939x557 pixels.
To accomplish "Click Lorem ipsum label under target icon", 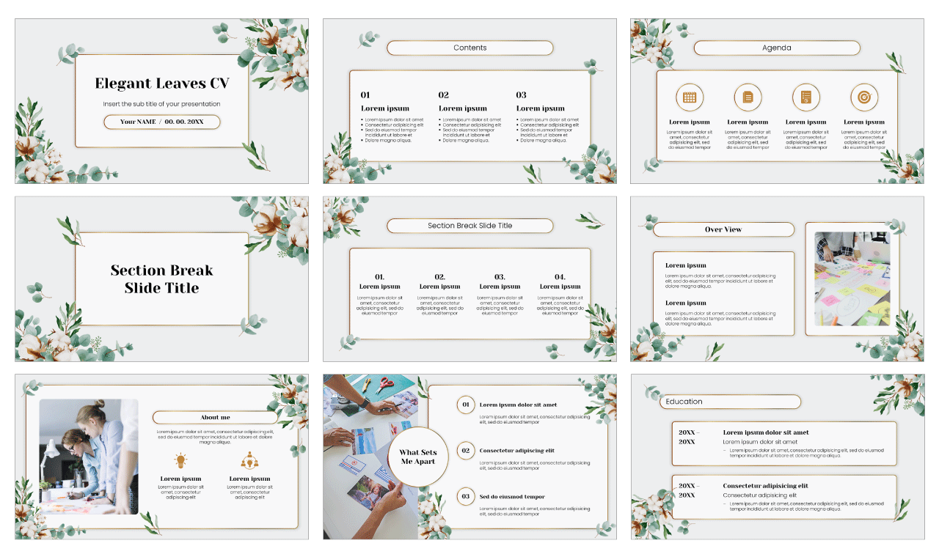I will tap(864, 122).
